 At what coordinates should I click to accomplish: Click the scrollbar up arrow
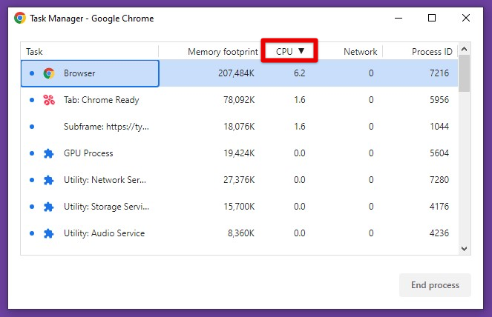pyautogui.click(x=465, y=49)
